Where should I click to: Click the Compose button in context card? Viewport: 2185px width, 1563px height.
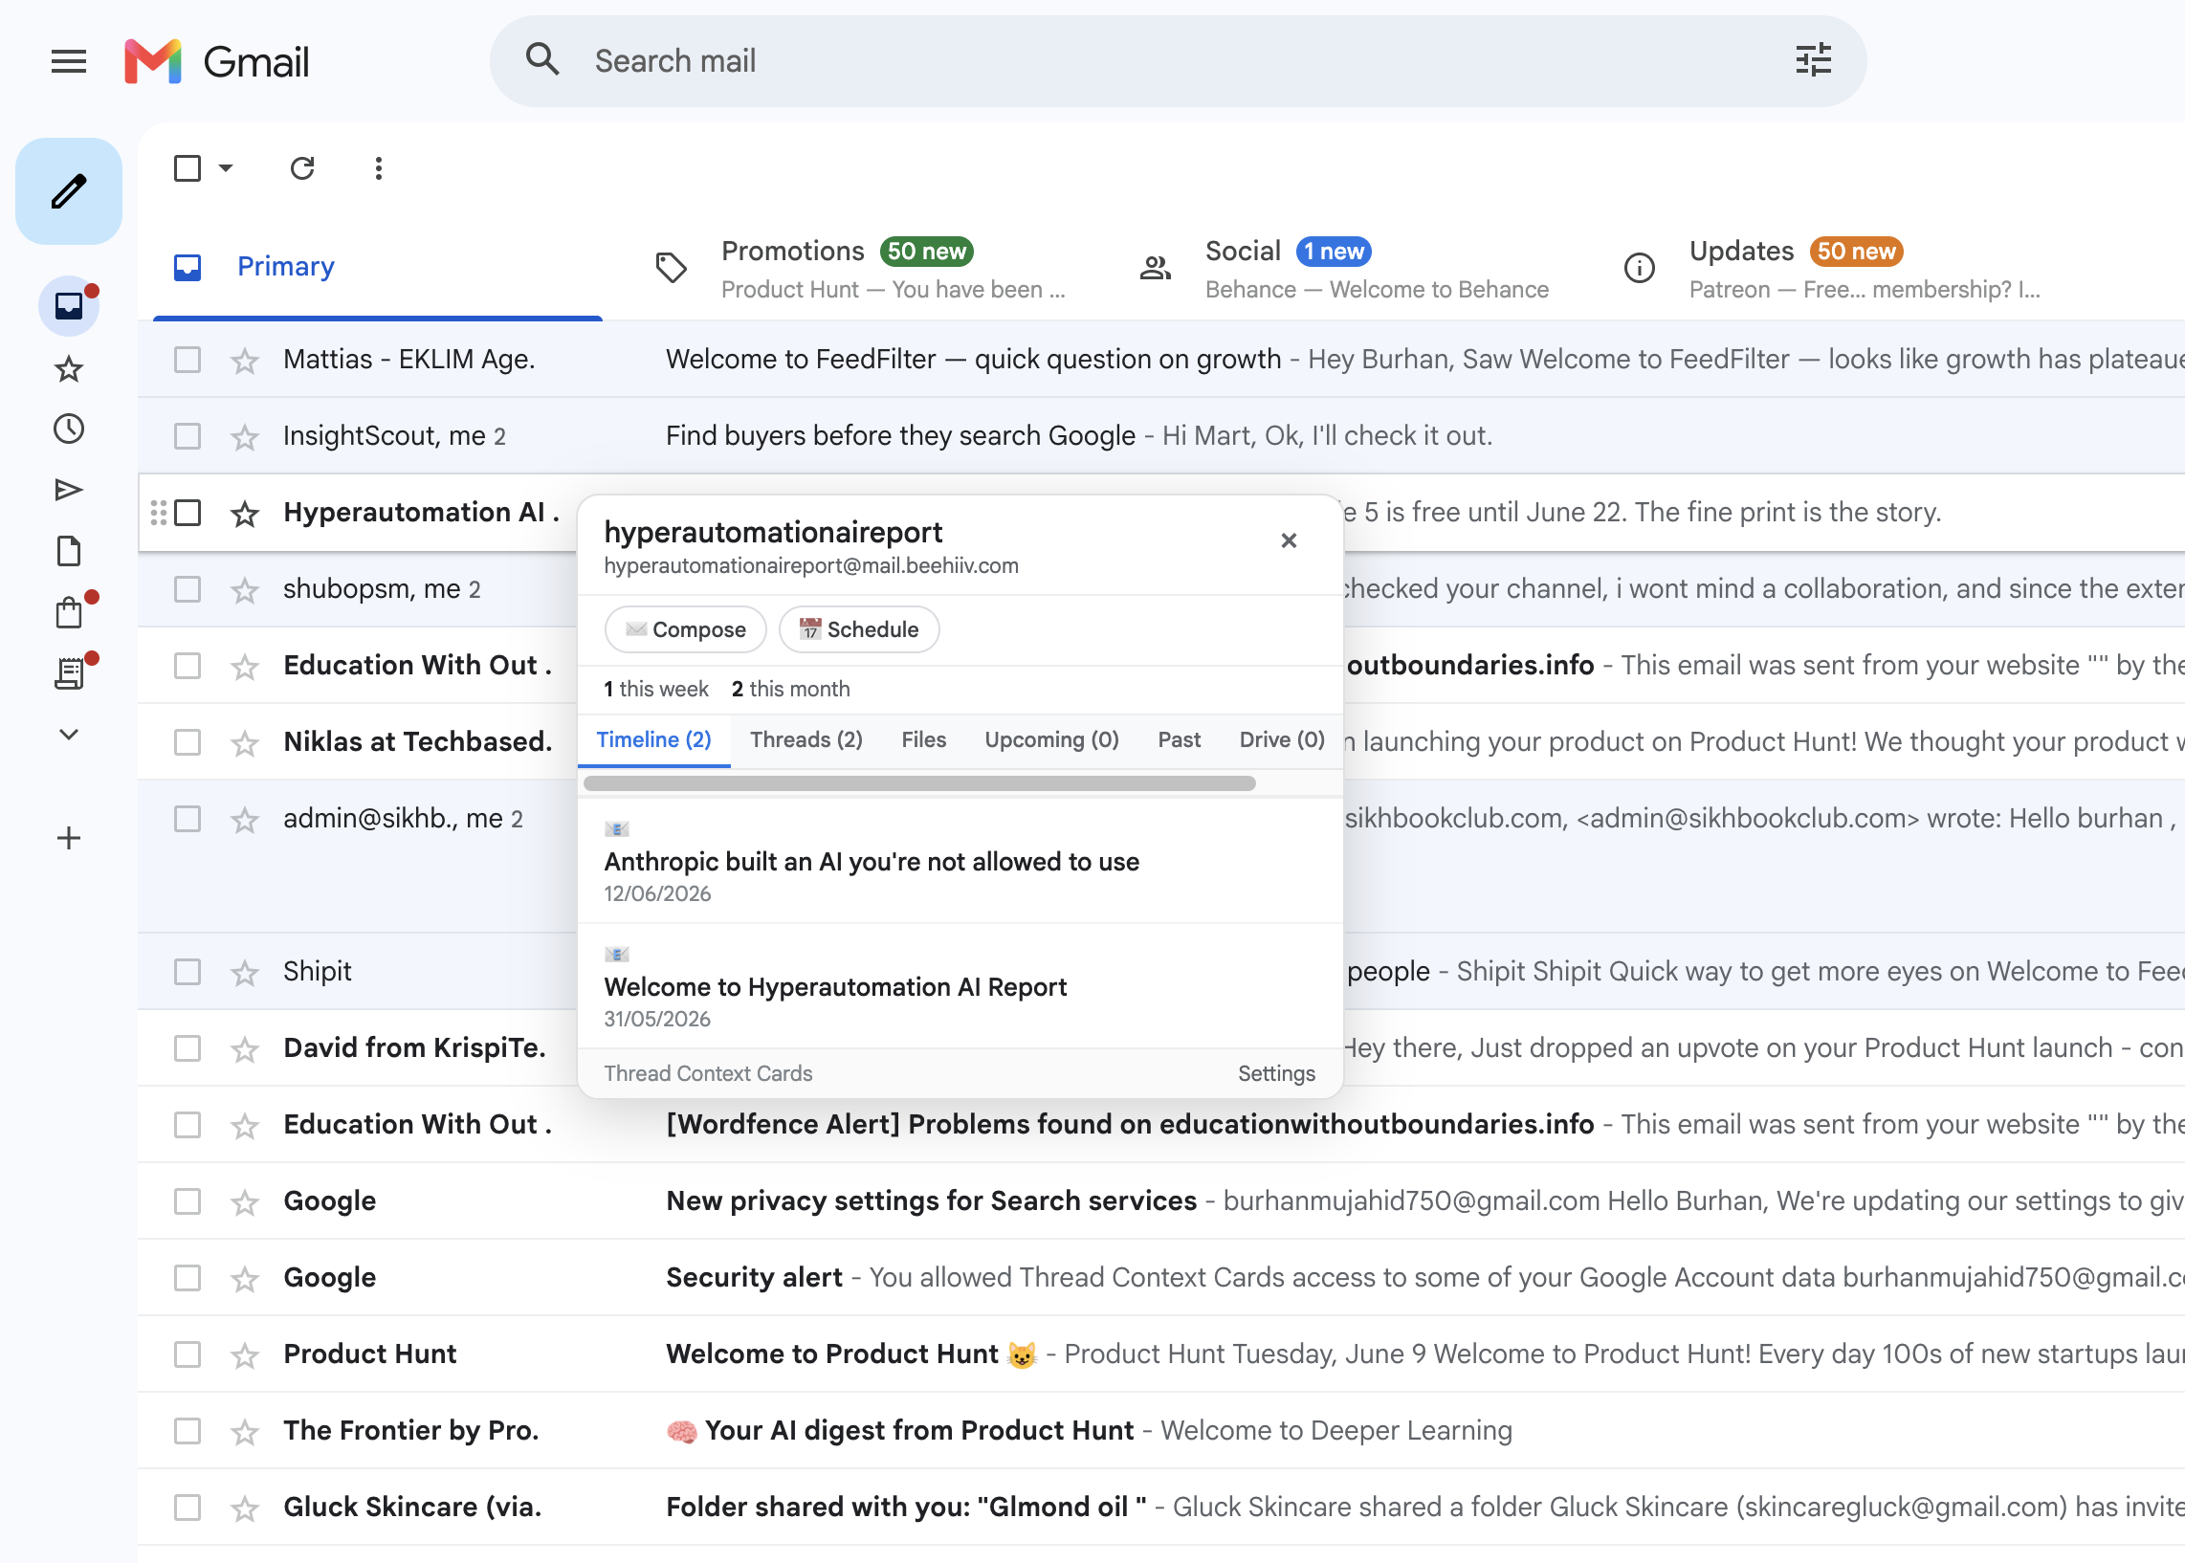[x=685, y=629]
